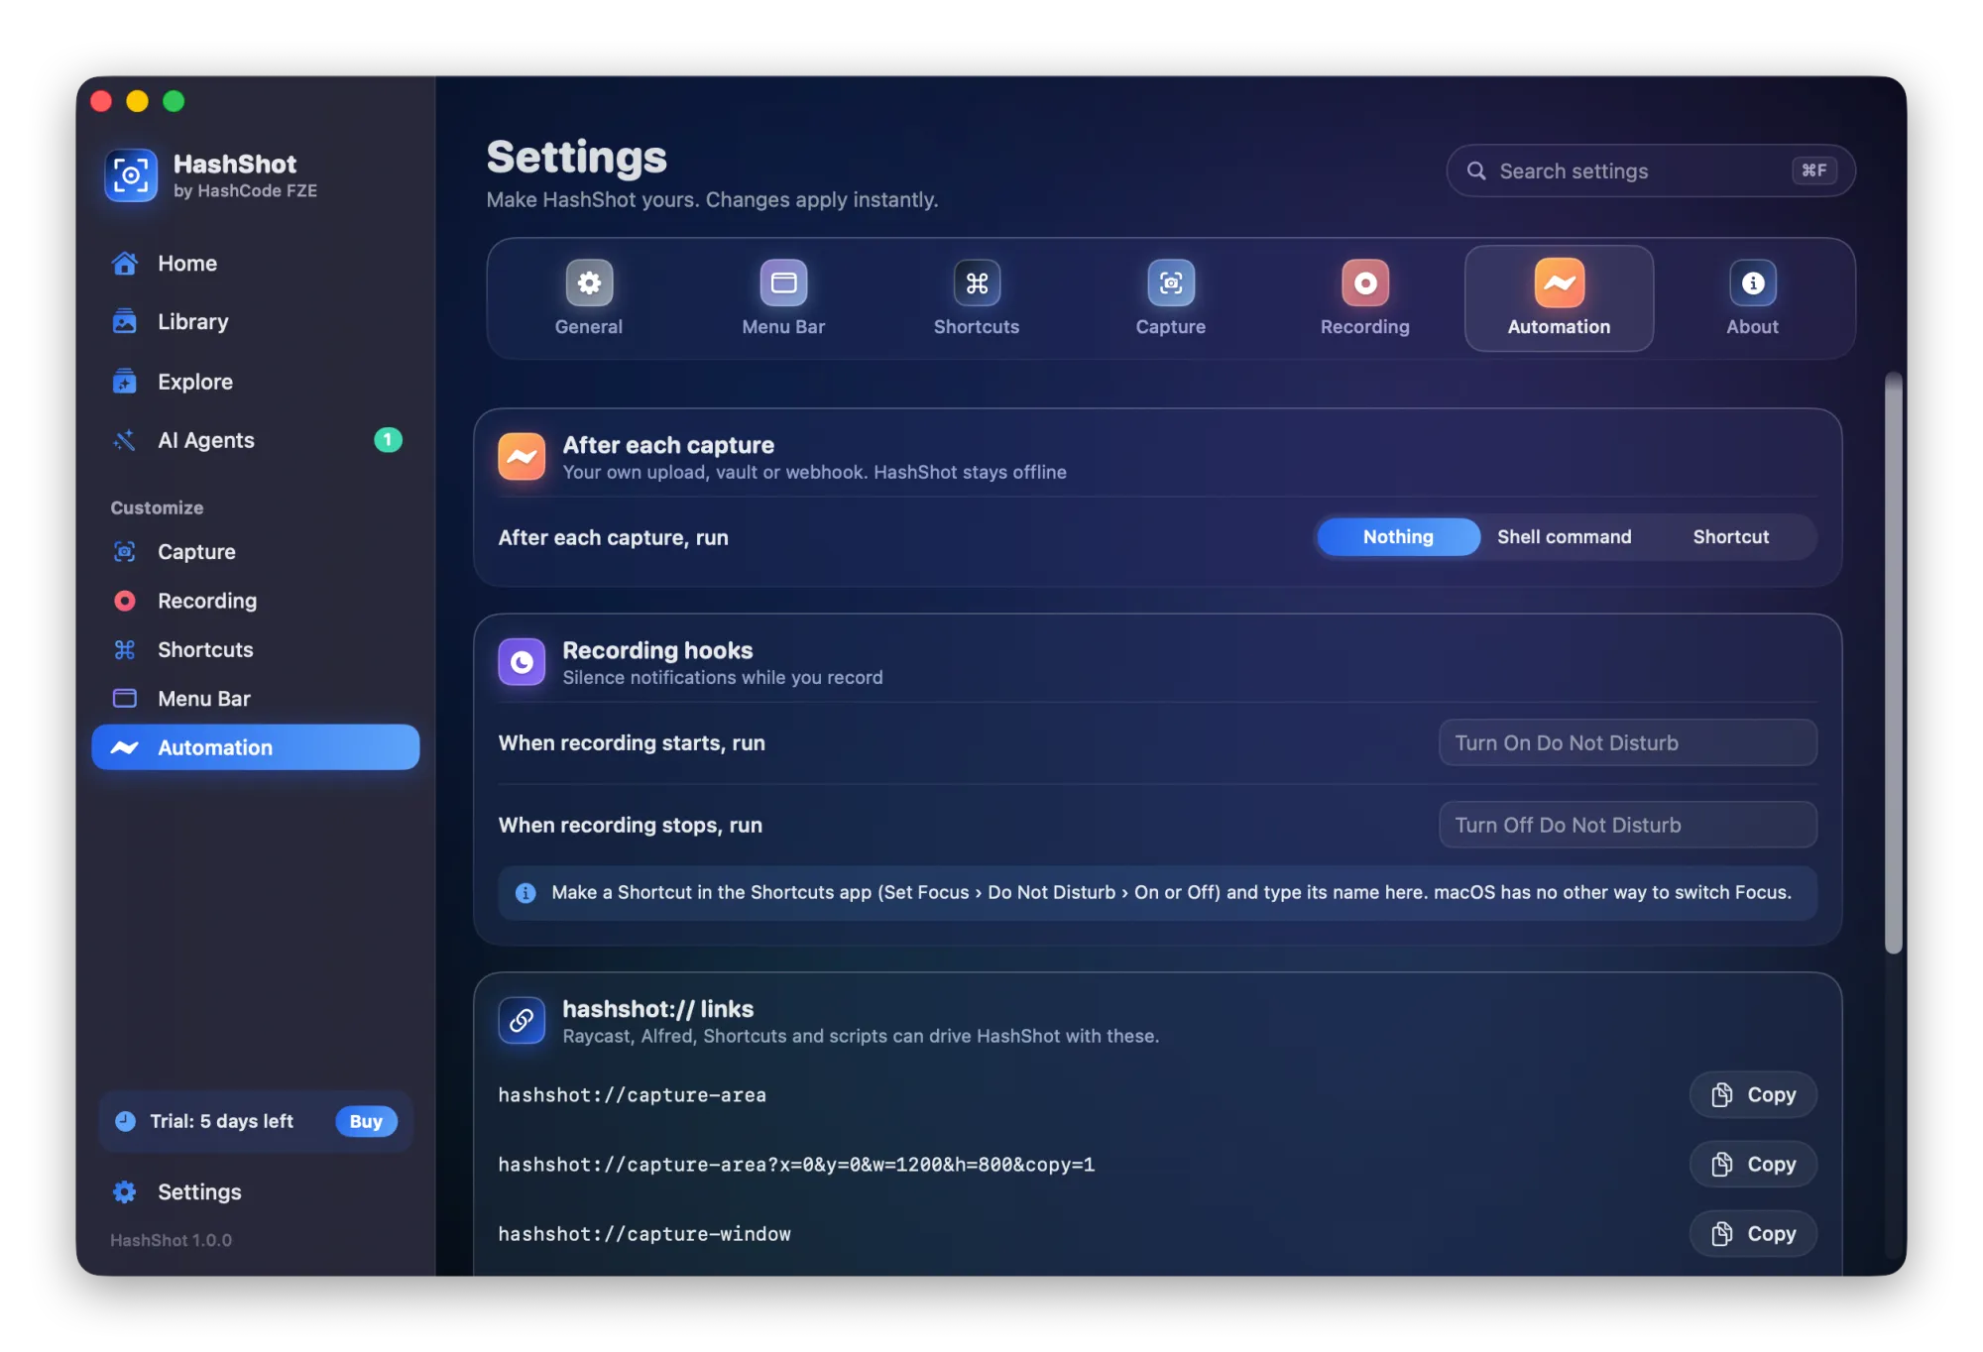Screen dimensions: 1983x1352
Task: Select Shell command for after each capture
Action: coord(1565,537)
